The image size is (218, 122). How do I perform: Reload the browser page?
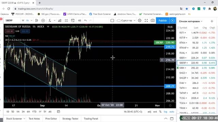9,9
